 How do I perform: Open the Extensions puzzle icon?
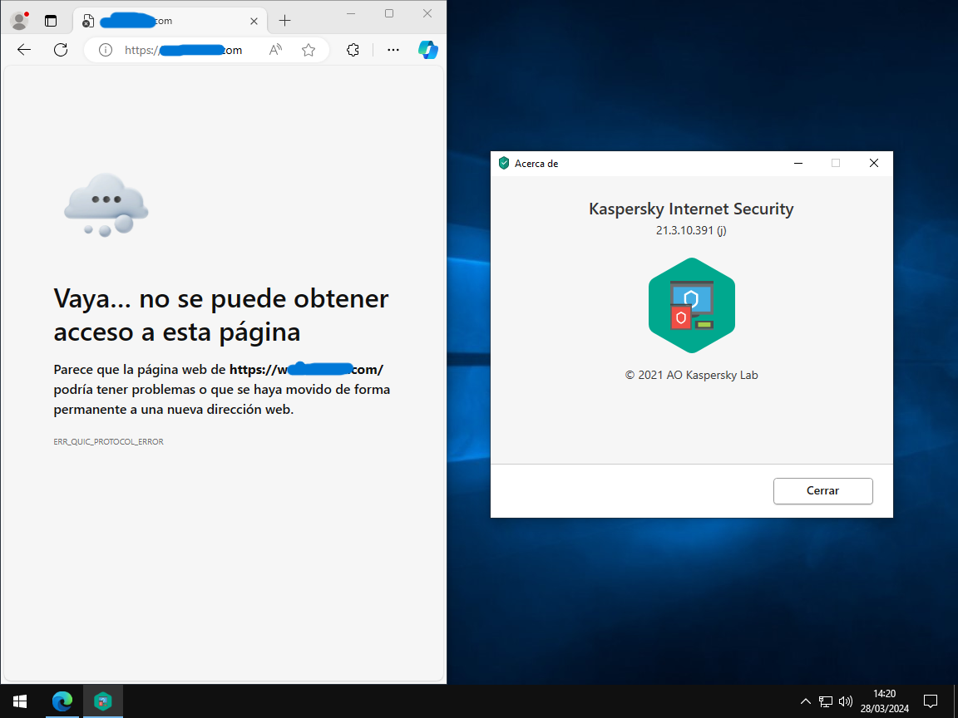353,50
